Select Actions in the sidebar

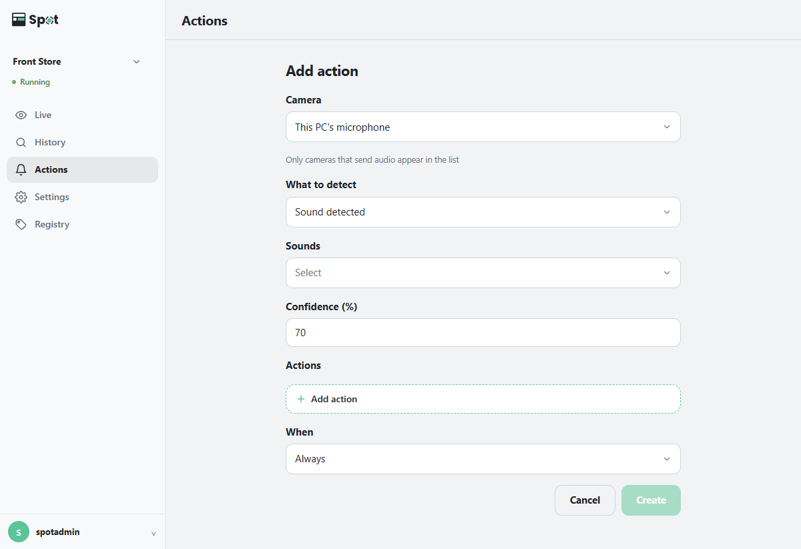[82, 169]
